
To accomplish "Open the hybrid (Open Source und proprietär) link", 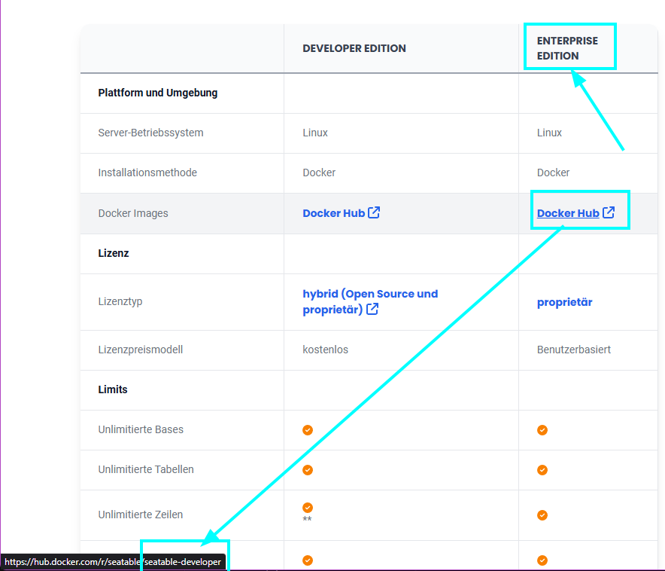I will 369,294.
